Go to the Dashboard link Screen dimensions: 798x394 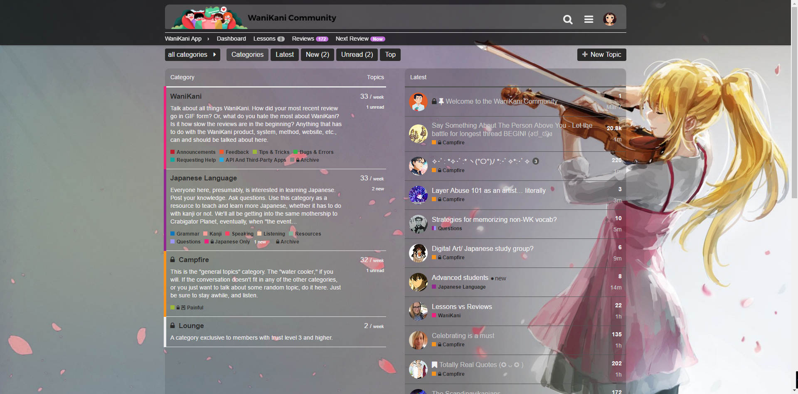coord(231,39)
